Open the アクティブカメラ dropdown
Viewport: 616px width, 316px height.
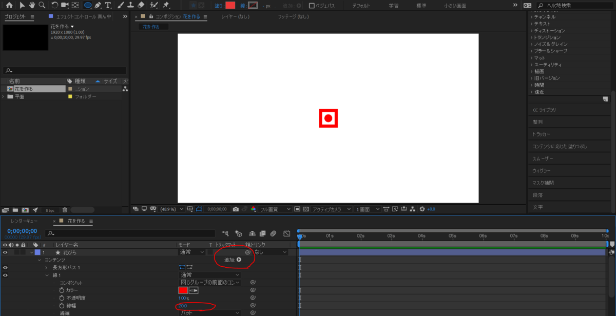(x=332, y=209)
